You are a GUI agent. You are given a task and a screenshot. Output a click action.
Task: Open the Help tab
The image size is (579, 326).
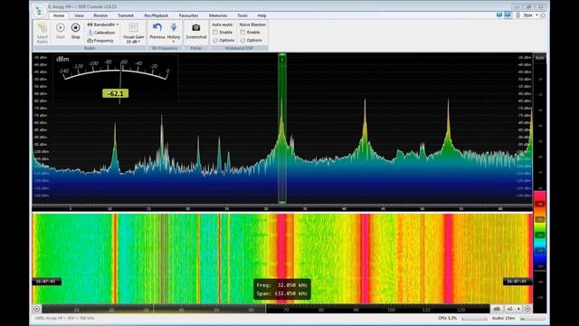[x=261, y=15]
